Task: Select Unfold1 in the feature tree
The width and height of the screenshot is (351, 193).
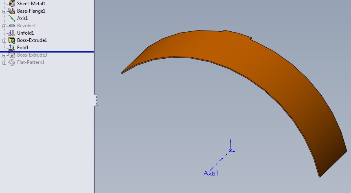Action: click(25, 33)
